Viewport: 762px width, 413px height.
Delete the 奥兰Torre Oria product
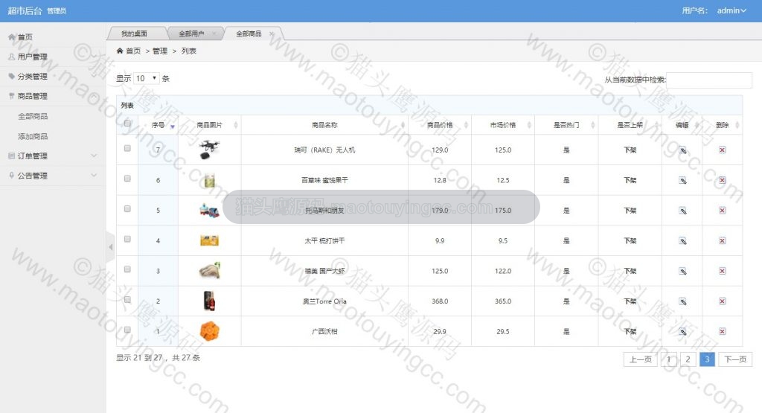tap(722, 301)
